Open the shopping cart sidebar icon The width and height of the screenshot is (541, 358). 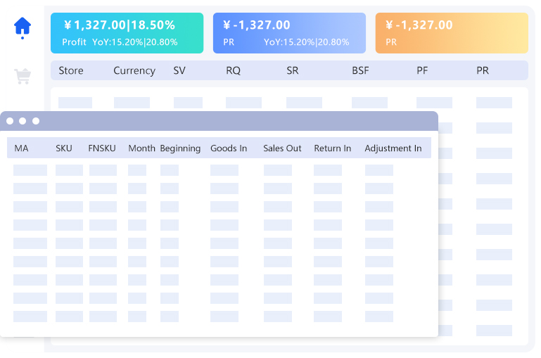(23, 76)
